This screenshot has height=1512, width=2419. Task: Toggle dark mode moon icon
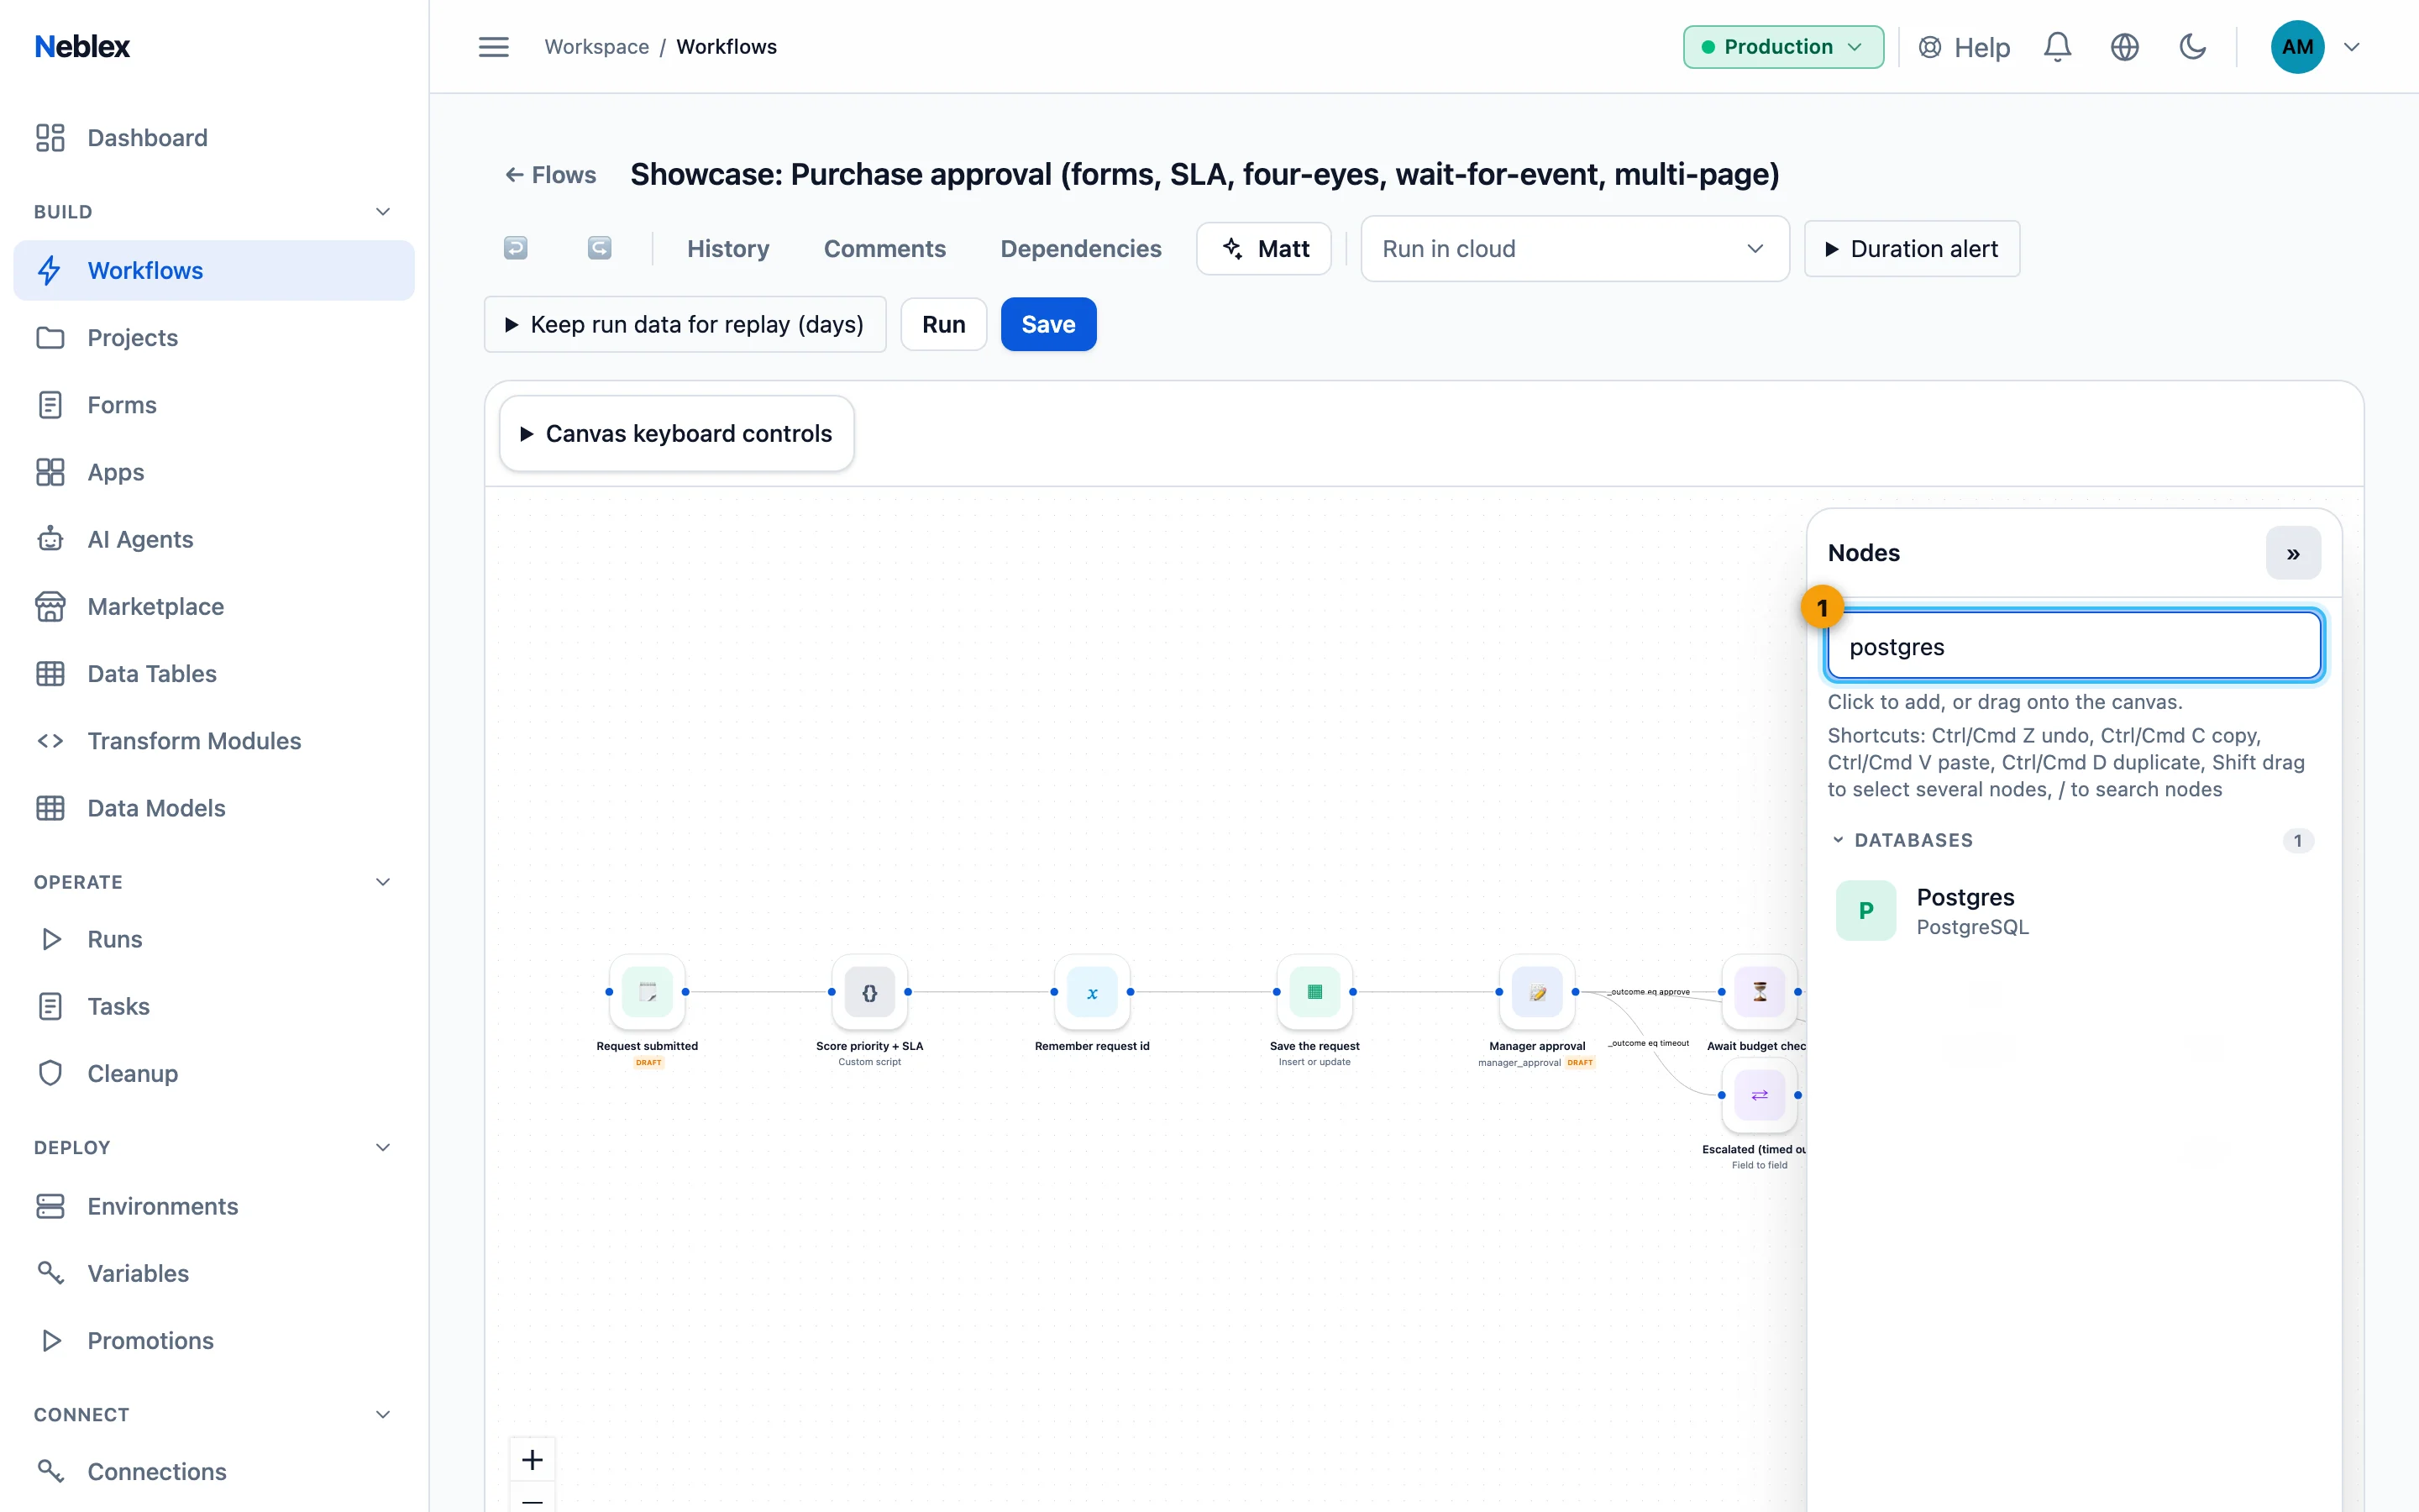coord(2192,47)
